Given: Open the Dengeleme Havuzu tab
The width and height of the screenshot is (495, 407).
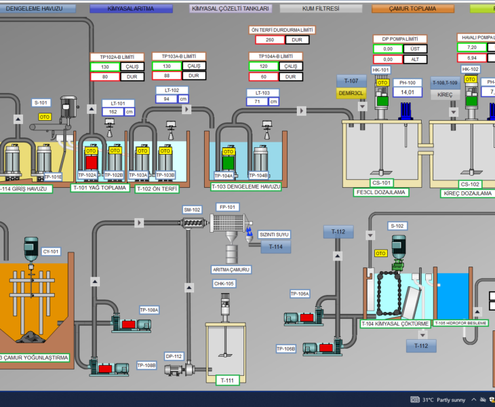Looking at the screenshot, I should 35,9.
